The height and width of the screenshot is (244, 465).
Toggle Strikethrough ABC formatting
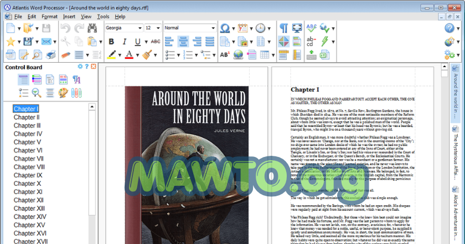pos(156,42)
